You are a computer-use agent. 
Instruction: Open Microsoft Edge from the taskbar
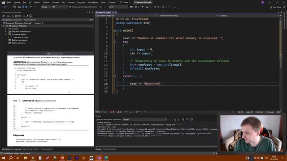pos(106,158)
